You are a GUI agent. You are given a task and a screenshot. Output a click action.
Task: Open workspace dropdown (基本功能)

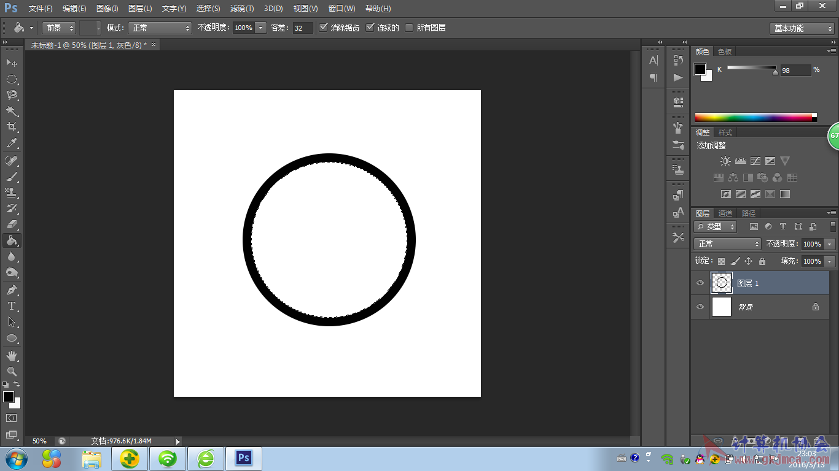[802, 28]
